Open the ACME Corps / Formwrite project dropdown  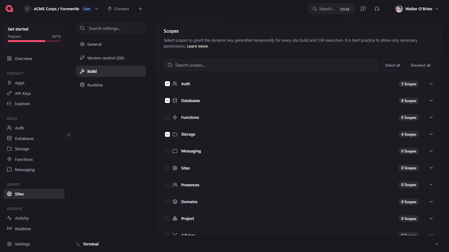click(x=61, y=9)
